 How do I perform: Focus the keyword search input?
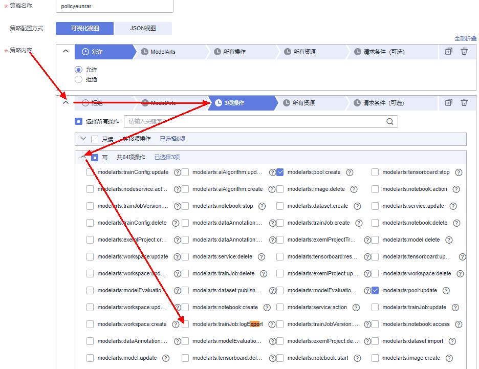pyautogui.click(x=261, y=122)
